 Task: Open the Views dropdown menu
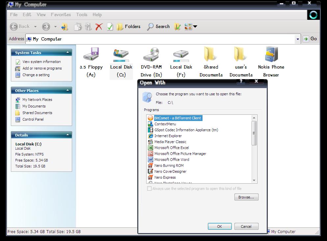191,26
